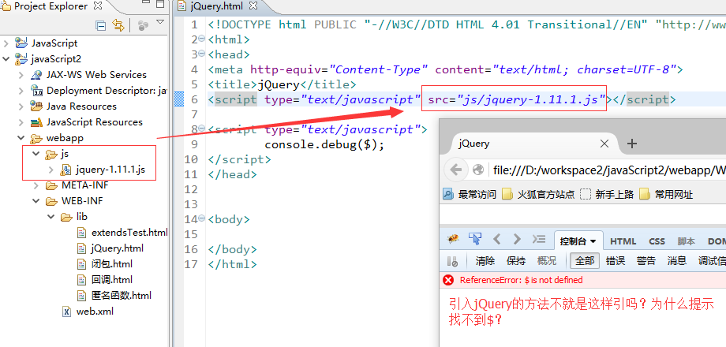Expand JAX-WS Web Services node
The width and height of the screenshot is (726, 347).
21,75
